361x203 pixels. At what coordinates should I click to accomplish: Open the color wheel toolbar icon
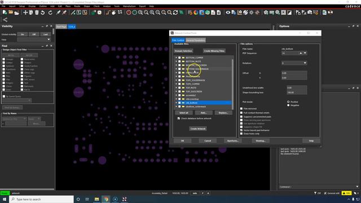(x=196, y=12)
